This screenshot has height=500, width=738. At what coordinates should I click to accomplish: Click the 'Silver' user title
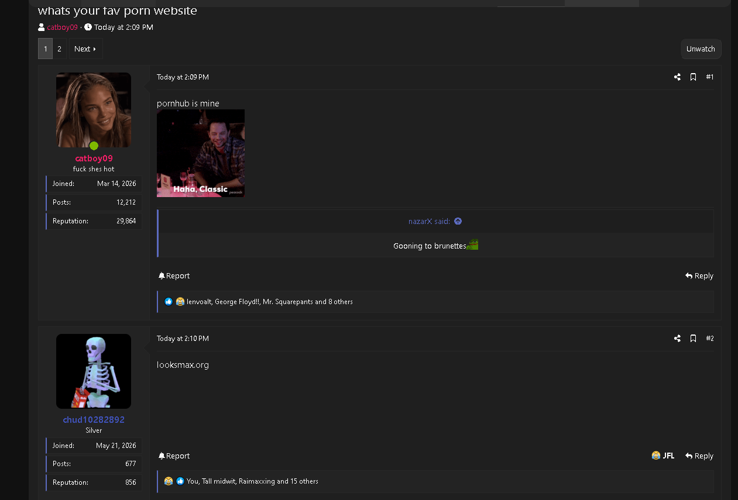point(94,430)
